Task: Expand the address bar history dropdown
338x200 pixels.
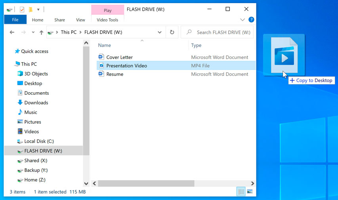Action: click(160, 32)
